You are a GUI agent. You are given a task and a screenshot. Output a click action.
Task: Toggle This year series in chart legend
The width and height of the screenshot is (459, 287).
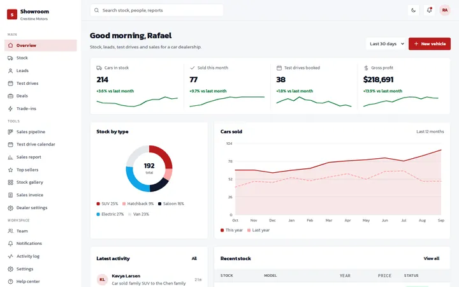(231, 230)
